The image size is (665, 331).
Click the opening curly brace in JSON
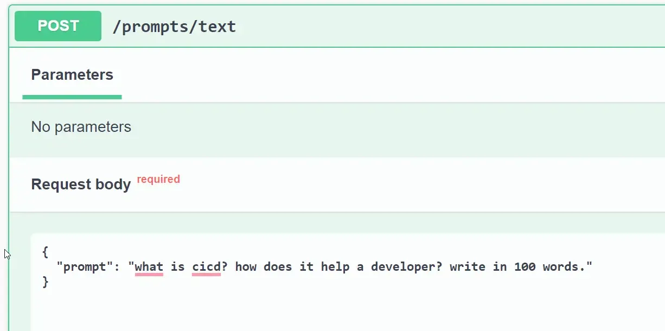point(45,252)
